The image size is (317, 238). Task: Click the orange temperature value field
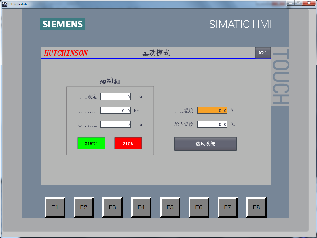(x=212, y=110)
